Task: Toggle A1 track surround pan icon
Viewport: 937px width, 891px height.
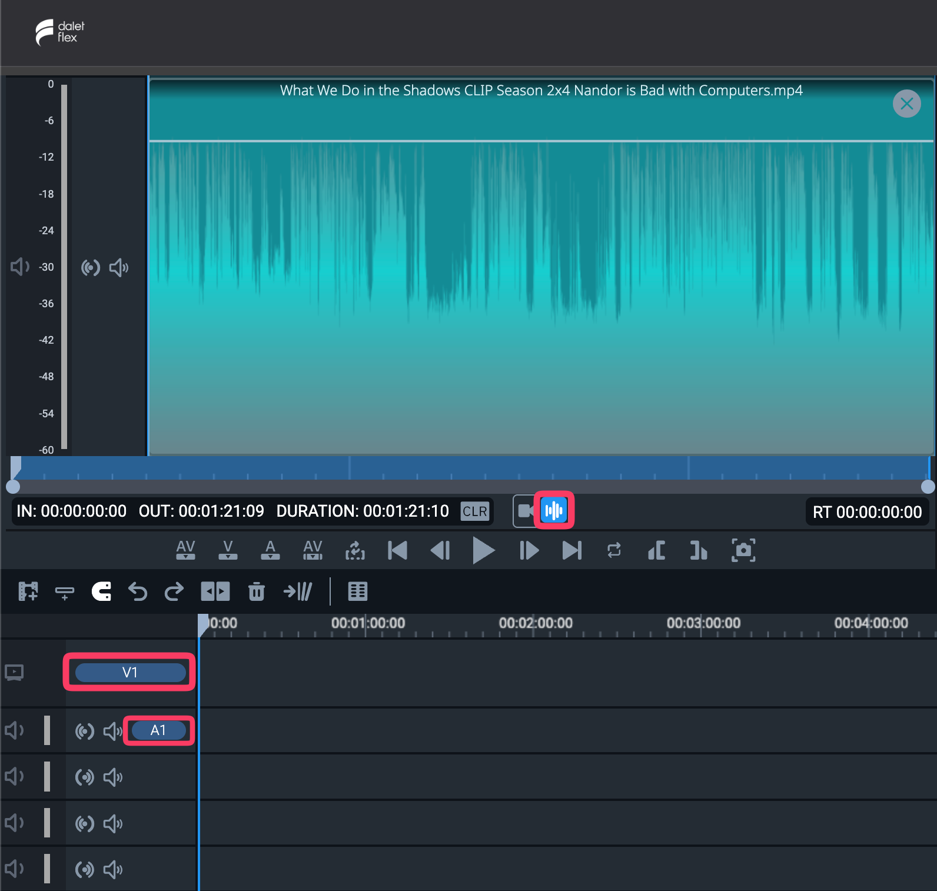Action: (x=85, y=731)
